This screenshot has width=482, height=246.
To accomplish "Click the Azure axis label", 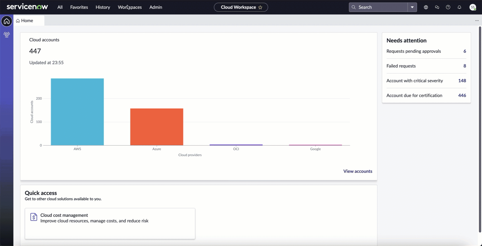I will tap(157, 149).
